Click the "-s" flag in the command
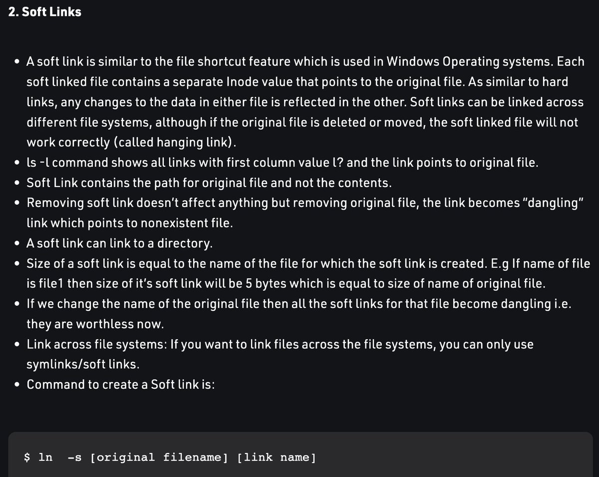 pos(74,458)
